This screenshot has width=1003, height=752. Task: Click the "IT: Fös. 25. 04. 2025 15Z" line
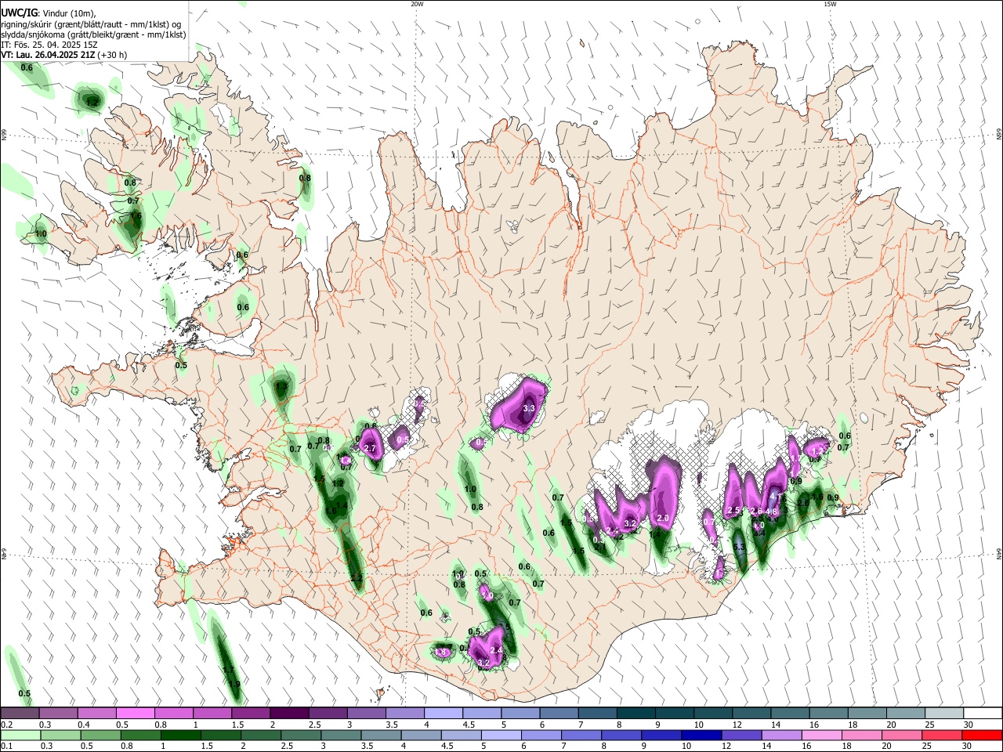[x=49, y=45]
